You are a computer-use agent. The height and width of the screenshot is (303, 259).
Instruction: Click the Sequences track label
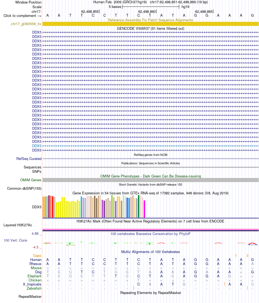pos(32,167)
